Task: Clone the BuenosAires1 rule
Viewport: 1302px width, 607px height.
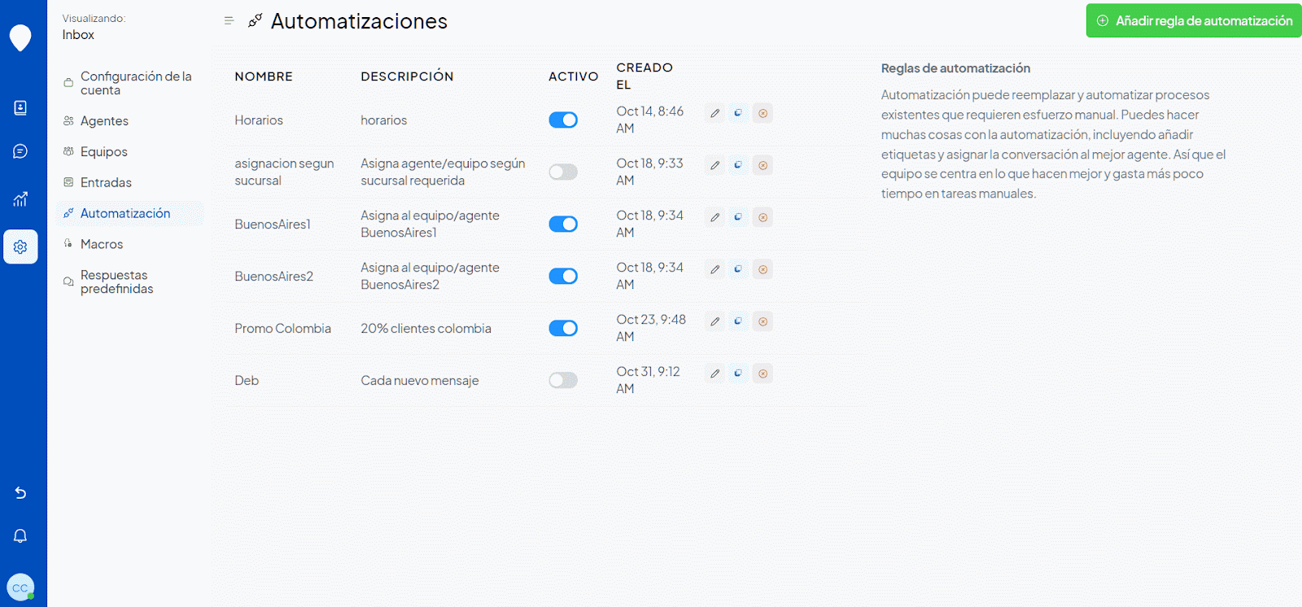Action: tap(738, 217)
